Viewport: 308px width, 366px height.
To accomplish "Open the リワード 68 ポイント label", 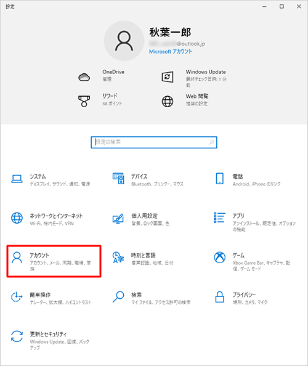I will (x=112, y=104).
